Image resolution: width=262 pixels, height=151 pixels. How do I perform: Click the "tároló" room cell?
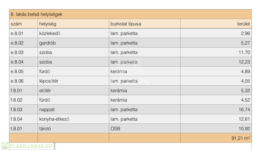[x=45, y=128]
